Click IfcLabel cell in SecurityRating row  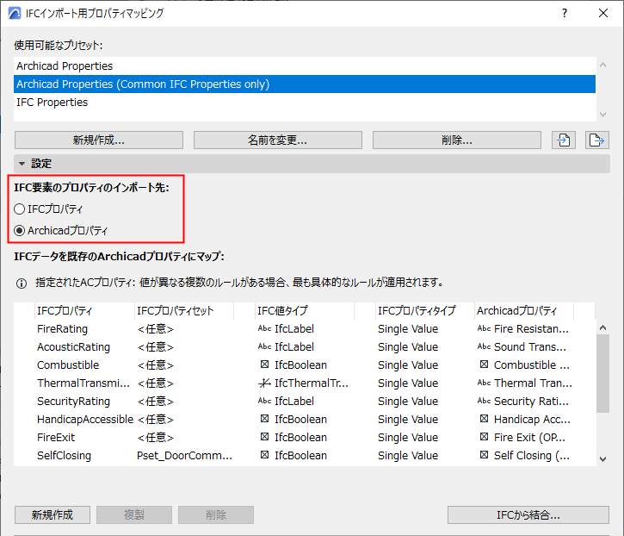294,401
